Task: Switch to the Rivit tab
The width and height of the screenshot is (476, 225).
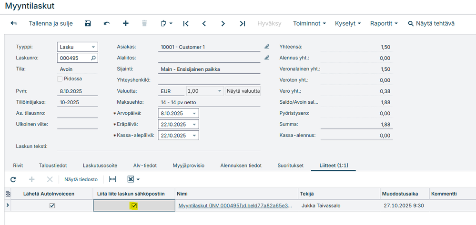Action: pos(18,166)
